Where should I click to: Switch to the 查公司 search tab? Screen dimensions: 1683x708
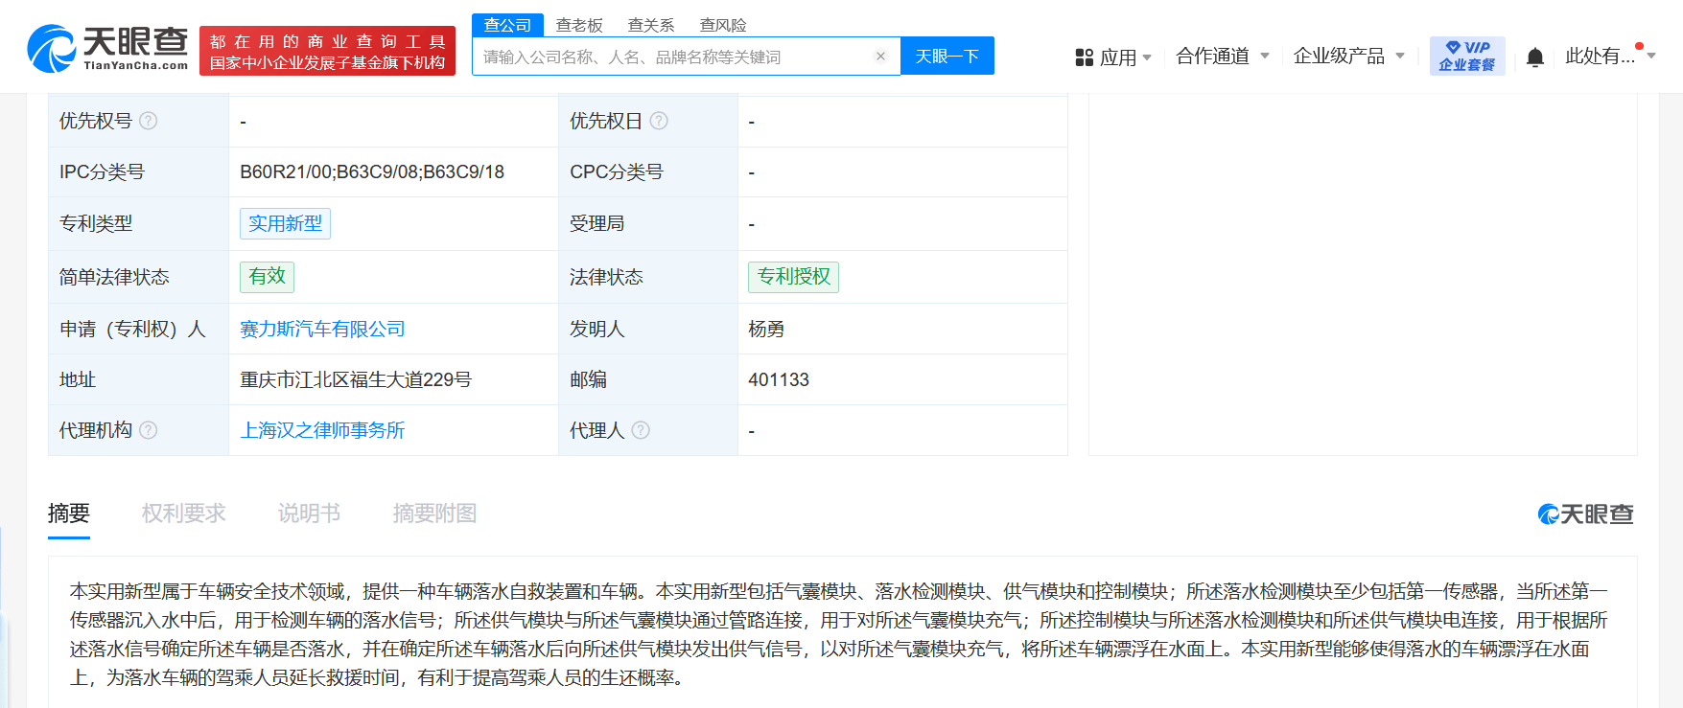(x=507, y=25)
